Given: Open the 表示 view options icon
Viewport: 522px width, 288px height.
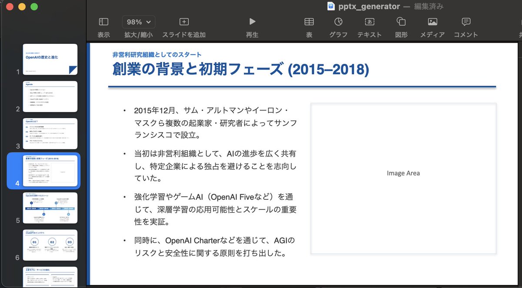Looking at the screenshot, I should pos(104,21).
